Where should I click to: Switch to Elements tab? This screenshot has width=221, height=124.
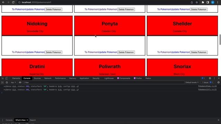coord(16,78)
